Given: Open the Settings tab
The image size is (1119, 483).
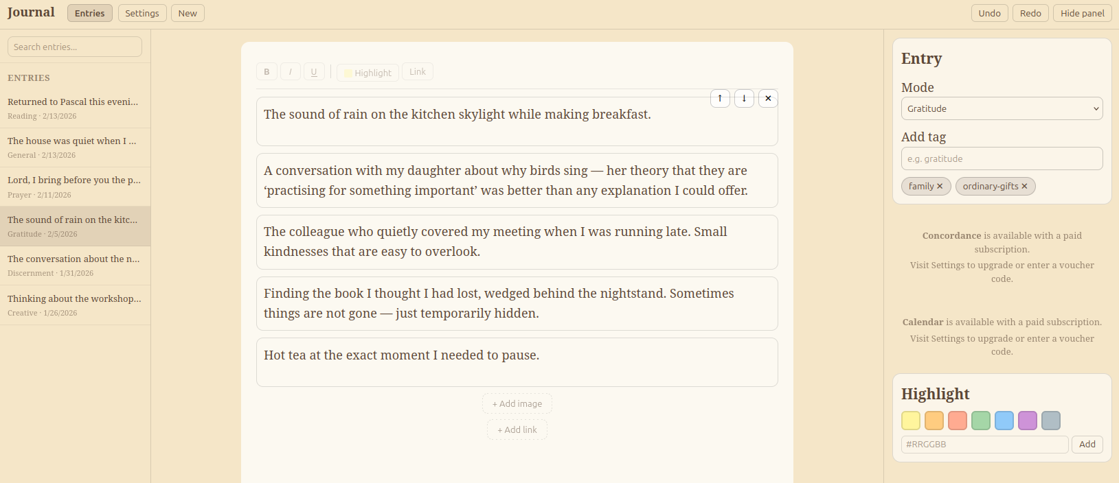Looking at the screenshot, I should point(142,13).
